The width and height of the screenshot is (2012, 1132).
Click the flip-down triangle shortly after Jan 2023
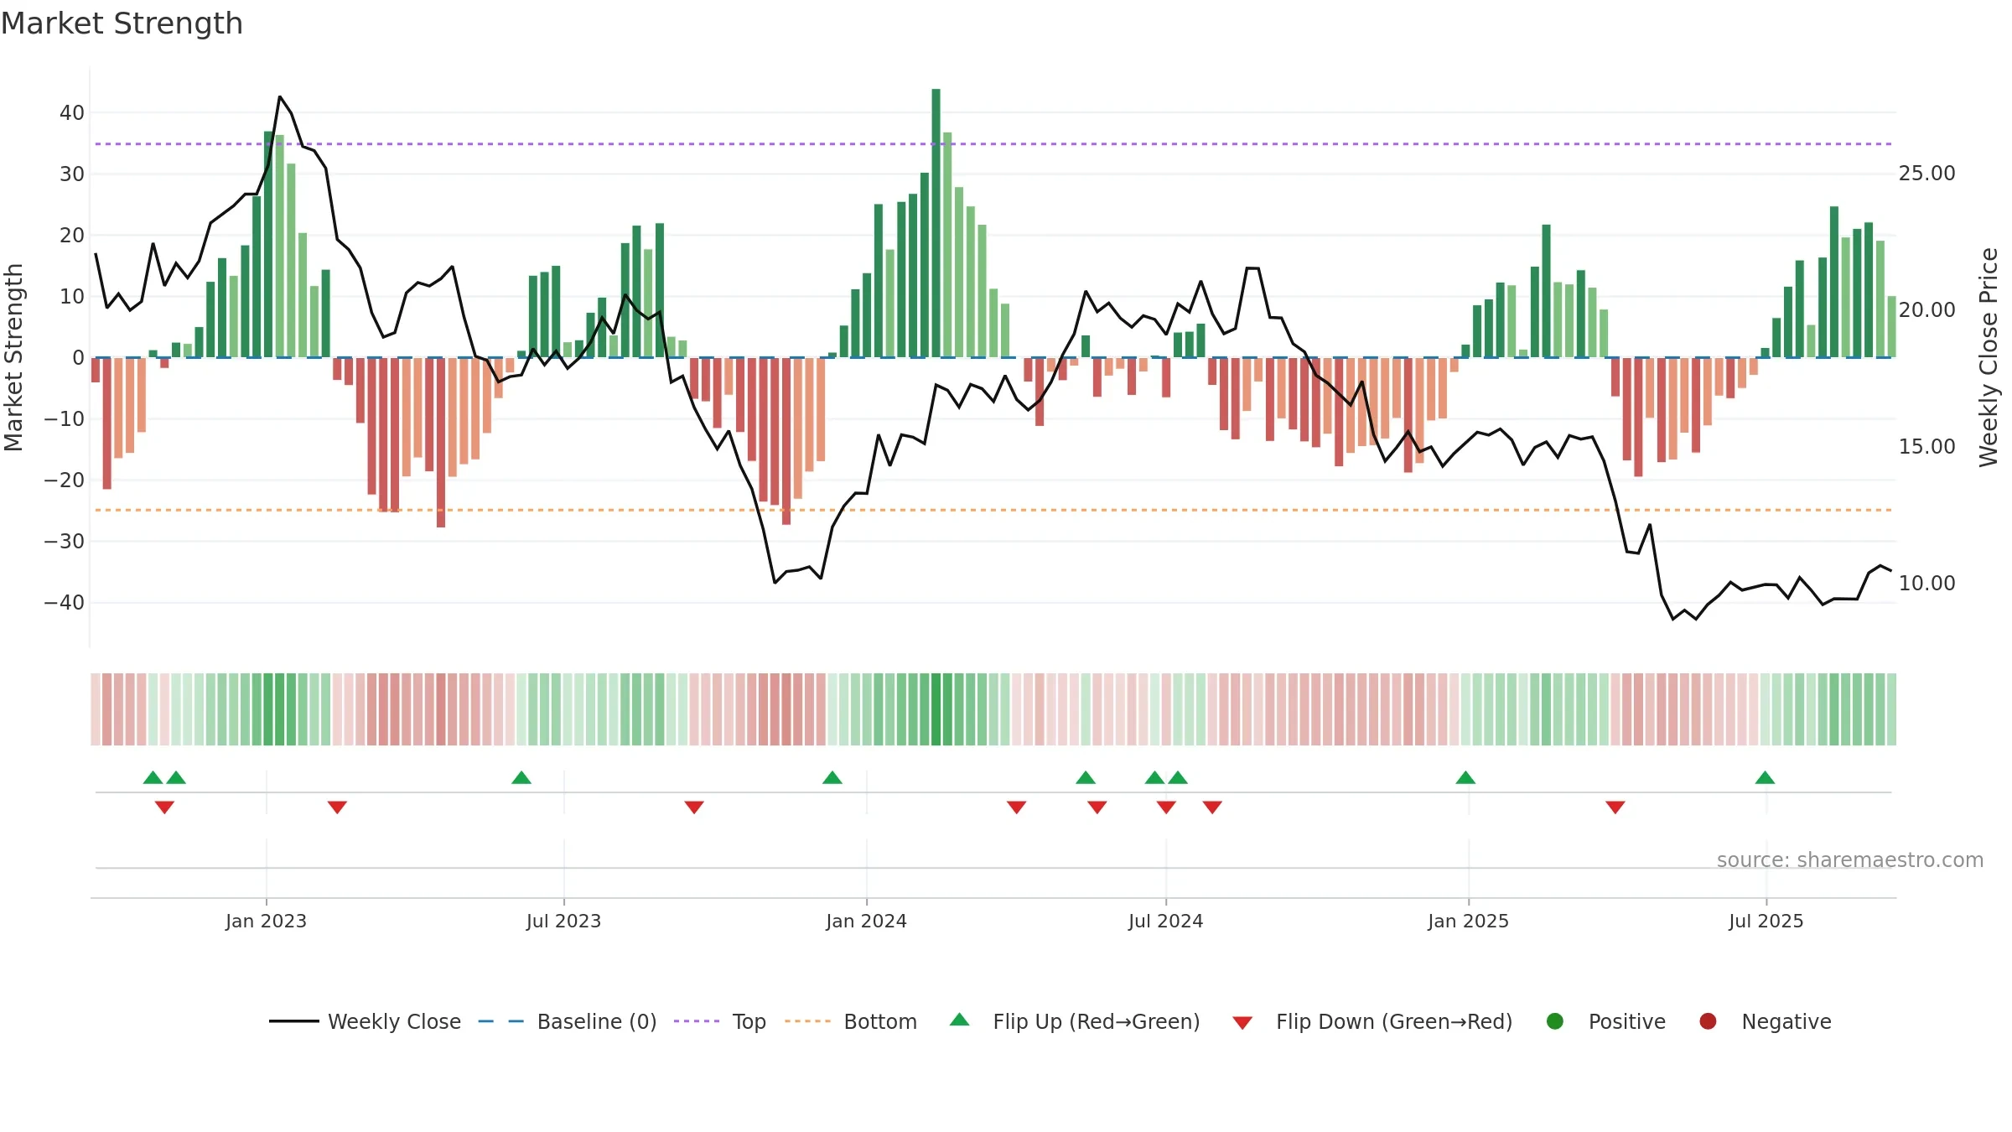pos(337,807)
